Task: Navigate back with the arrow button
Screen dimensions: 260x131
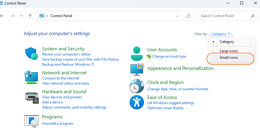Action: point(2,16)
